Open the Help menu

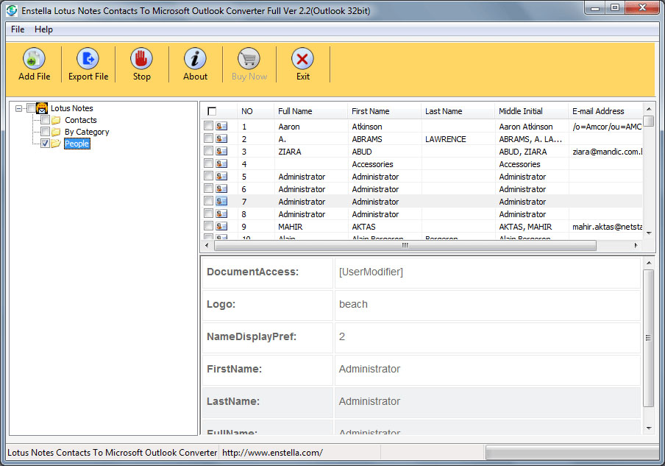[43, 29]
